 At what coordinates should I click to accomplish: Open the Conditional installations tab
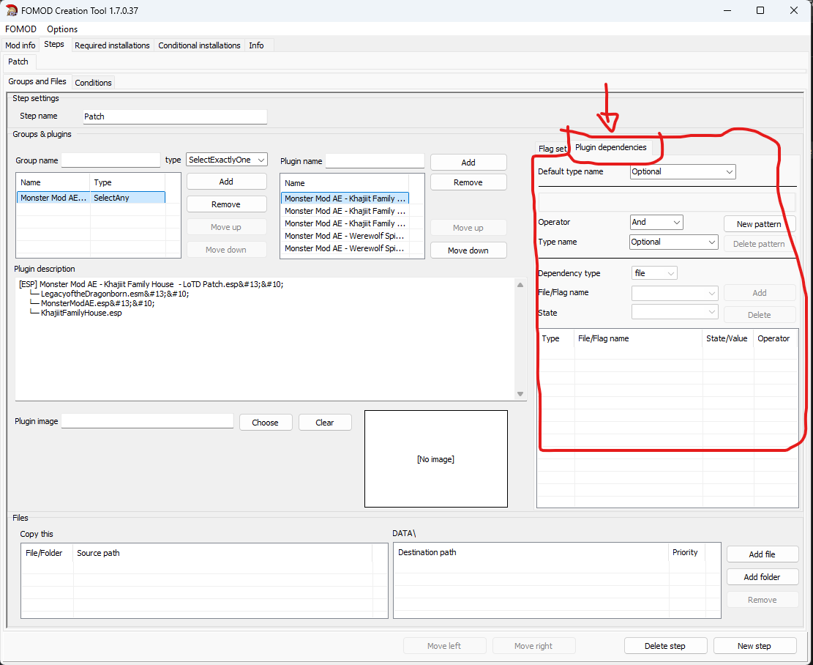(199, 45)
